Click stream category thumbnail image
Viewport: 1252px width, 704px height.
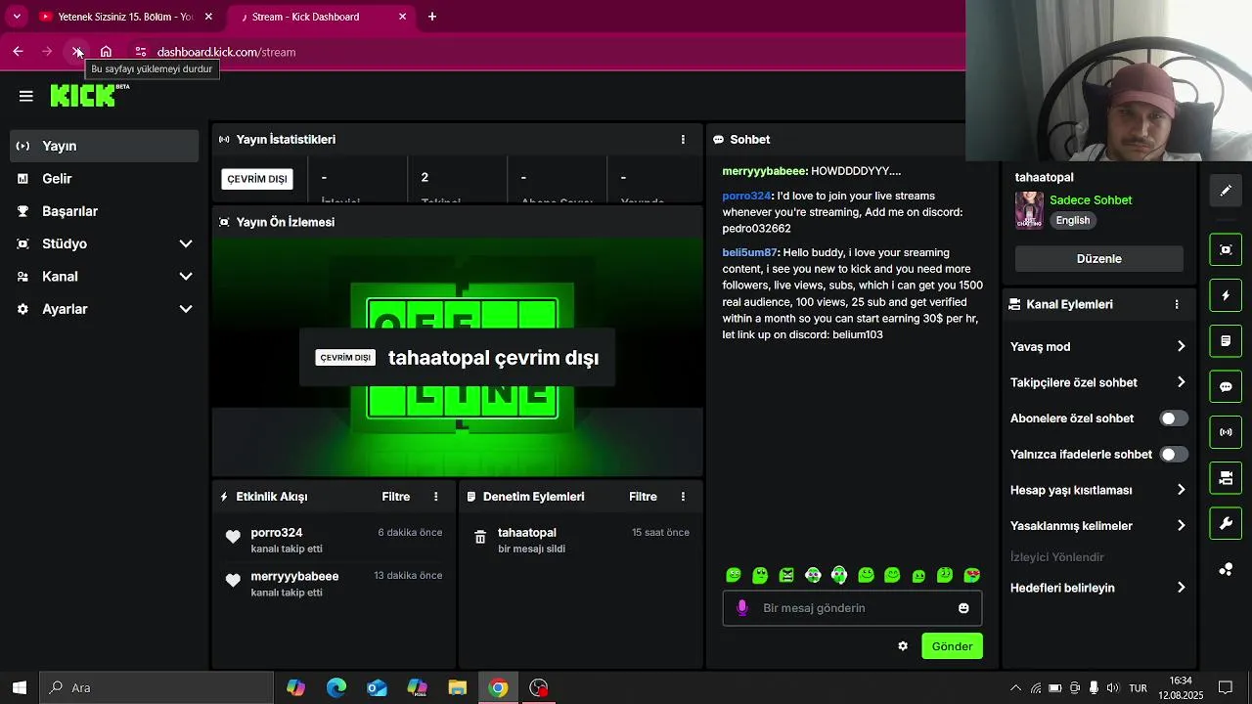point(1029,210)
